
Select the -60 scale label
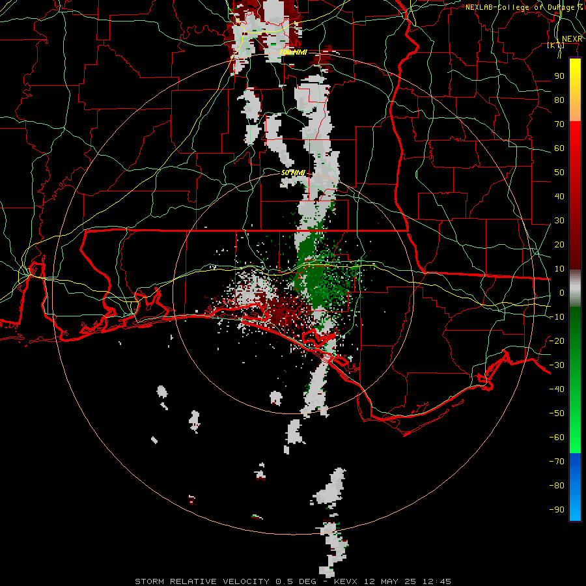click(x=557, y=438)
